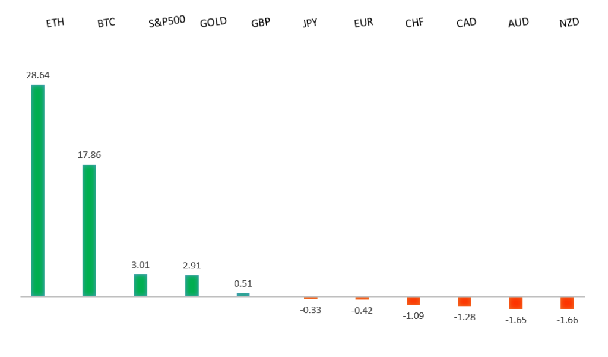Viewport: 608px width, 357px height.
Task: Select the 0.51 data label
Action: click(243, 284)
